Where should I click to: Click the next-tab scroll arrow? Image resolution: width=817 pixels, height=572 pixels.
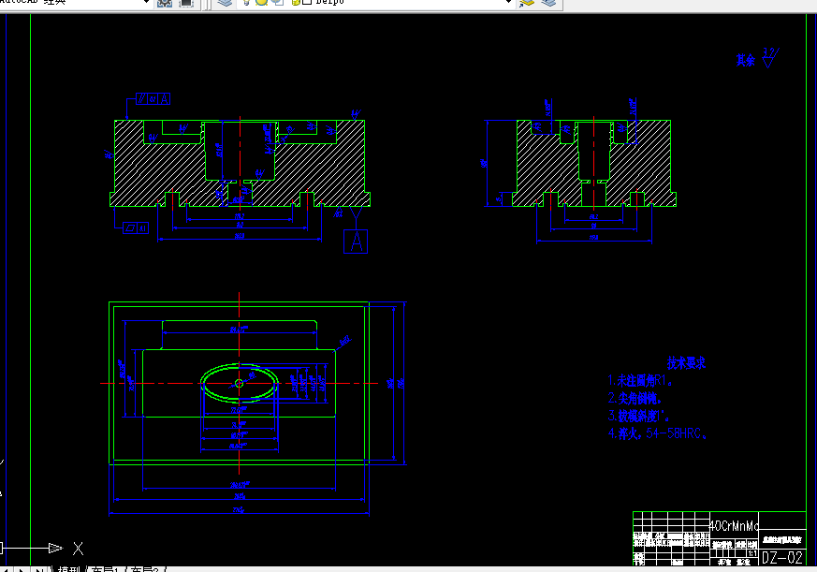[x=22, y=569]
